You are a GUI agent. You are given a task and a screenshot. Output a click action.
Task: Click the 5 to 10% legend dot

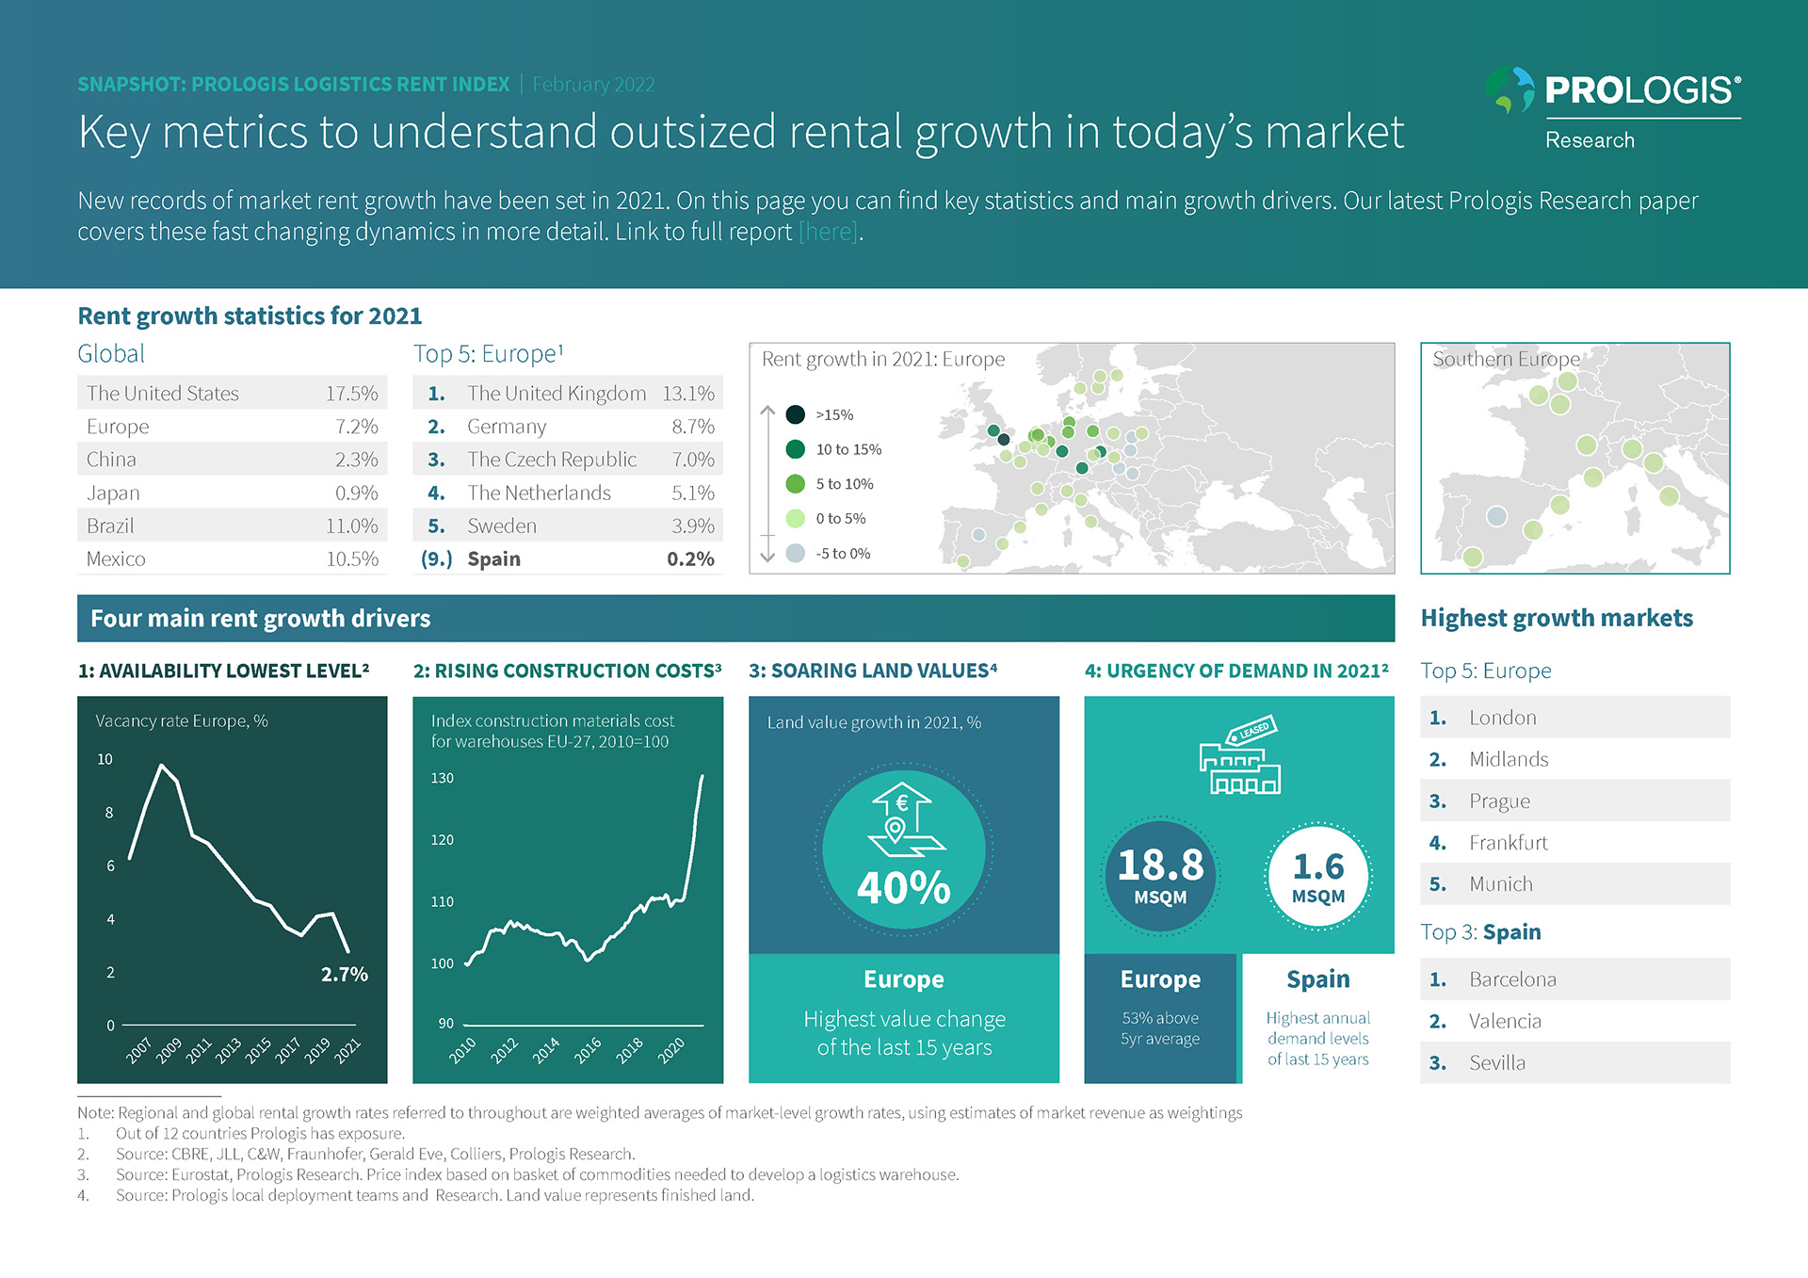[x=796, y=484]
